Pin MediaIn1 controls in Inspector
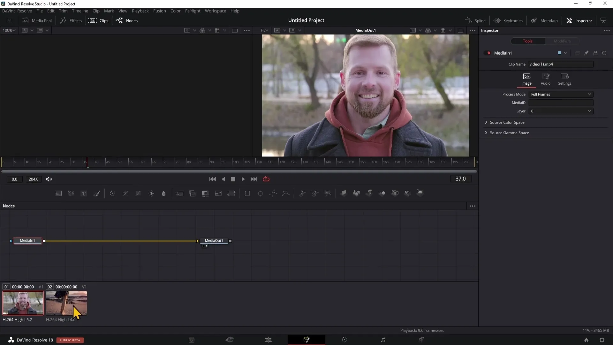 coord(586,53)
